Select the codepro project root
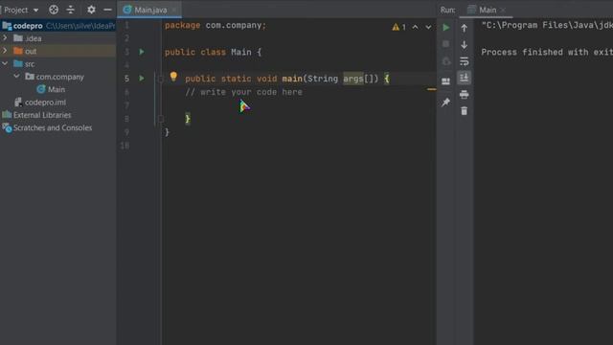 58,26
